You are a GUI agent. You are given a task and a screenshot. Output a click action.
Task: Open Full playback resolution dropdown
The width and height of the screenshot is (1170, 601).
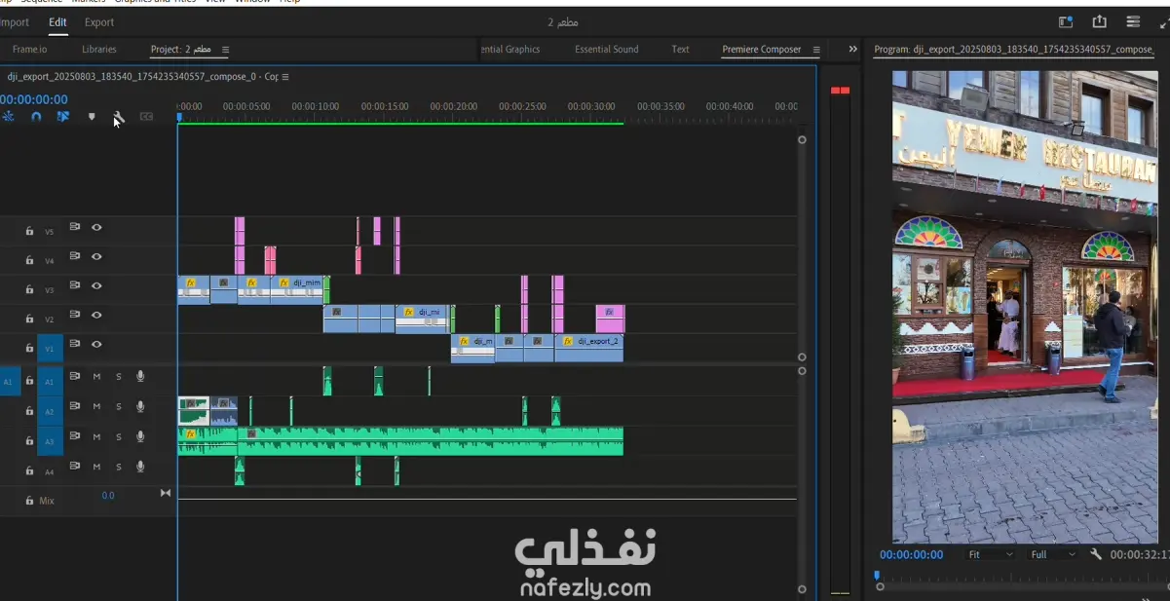1053,554
